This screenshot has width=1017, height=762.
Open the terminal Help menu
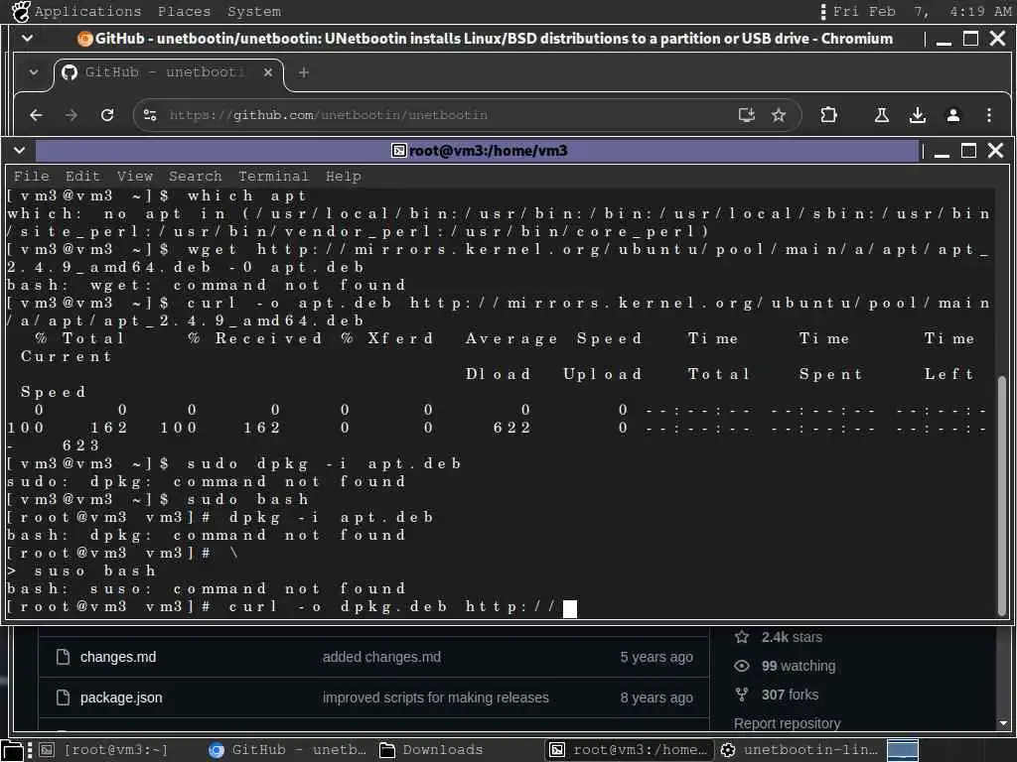coord(343,177)
